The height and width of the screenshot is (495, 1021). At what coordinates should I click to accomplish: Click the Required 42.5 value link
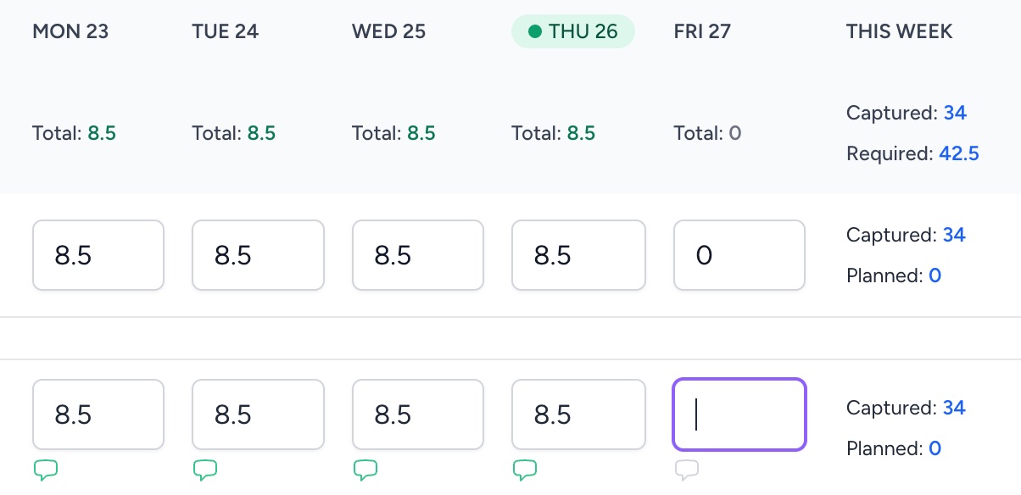pyautogui.click(x=959, y=153)
